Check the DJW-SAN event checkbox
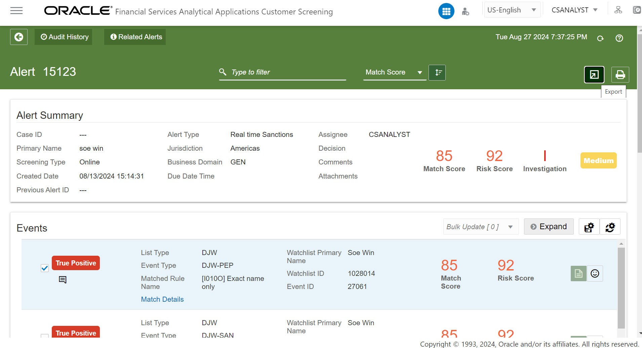Image resolution: width=642 pixels, height=348 pixels. coord(45,336)
